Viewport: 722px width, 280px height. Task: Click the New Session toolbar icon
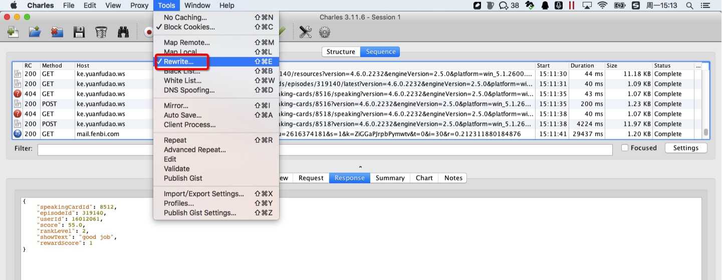(13, 32)
